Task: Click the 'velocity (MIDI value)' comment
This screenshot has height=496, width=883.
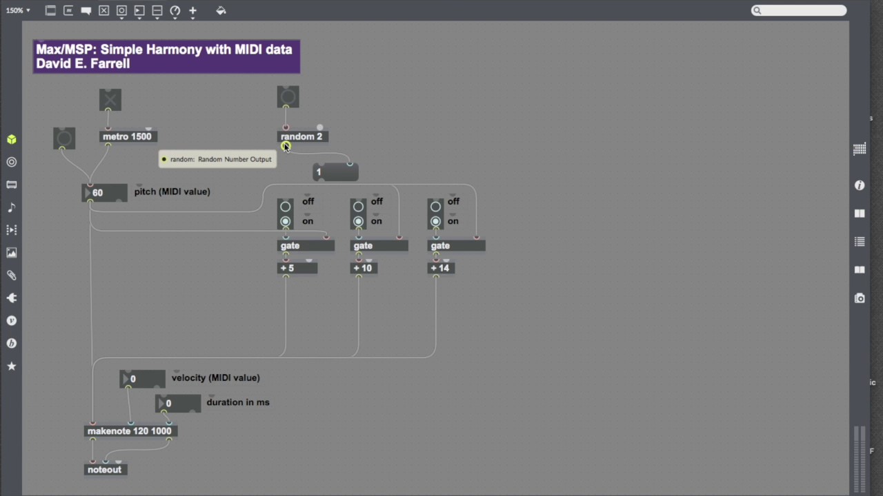Action: pyautogui.click(x=216, y=378)
